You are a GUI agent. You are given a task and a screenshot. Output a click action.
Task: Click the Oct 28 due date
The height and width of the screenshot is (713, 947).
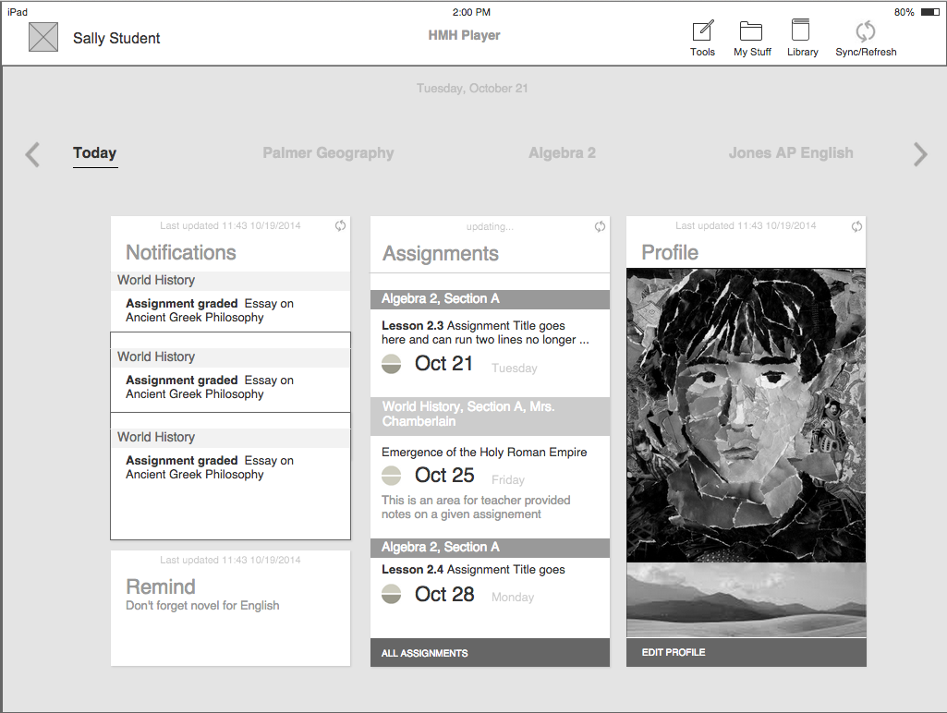tap(443, 594)
